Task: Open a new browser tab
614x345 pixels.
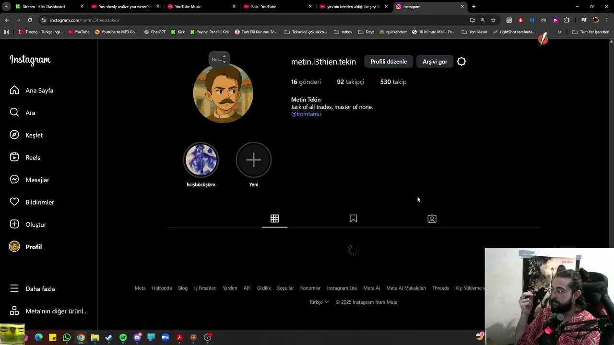Action: tap(474, 7)
